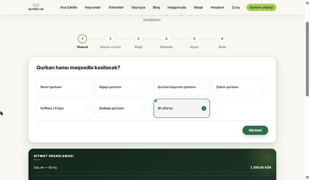Jump to step 2 Heyvan və tarix

pyautogui.click(x=110, y=39)
